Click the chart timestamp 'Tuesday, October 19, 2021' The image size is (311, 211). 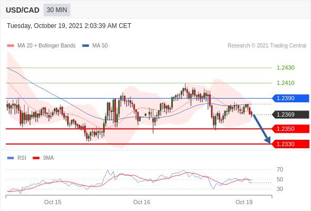click(69, 26)
